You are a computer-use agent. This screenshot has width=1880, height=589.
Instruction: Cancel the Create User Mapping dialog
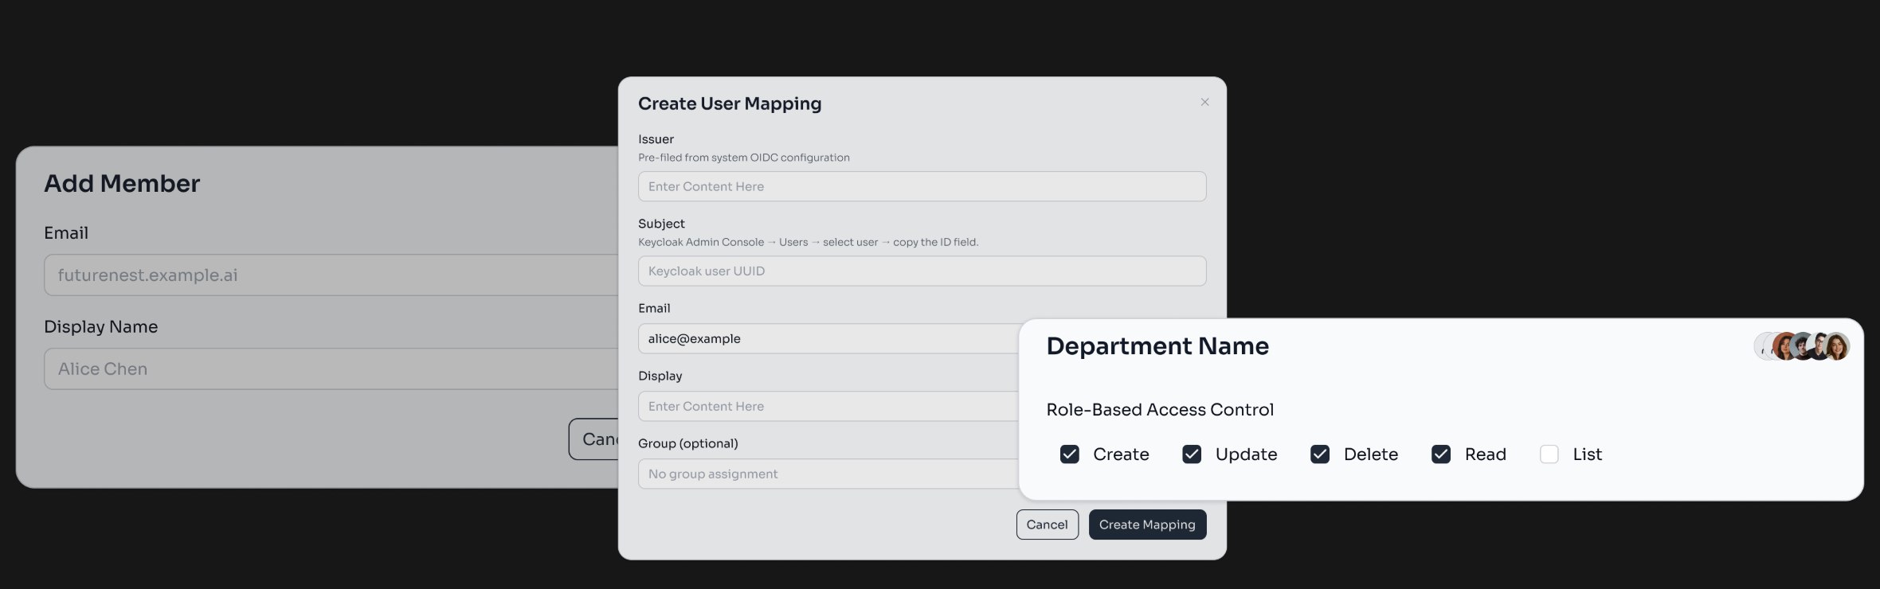(x=1047, y=525)
